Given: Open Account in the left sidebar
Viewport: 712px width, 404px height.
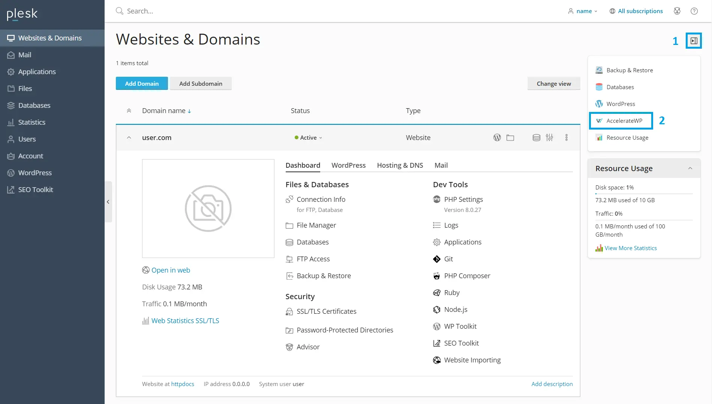Looking at the screenshot, I should coord(52,156).
